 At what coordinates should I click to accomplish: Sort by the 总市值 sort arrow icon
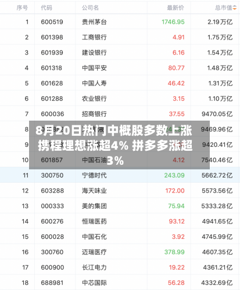click(x=235, y=8)
